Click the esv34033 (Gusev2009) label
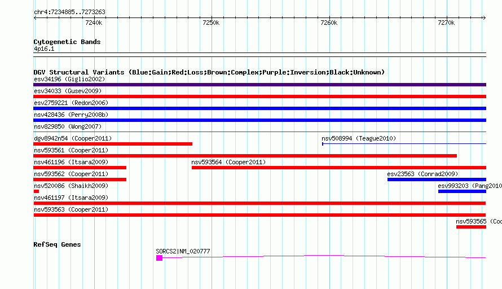Viewport: 502px width, 289px height. [68, 91]
